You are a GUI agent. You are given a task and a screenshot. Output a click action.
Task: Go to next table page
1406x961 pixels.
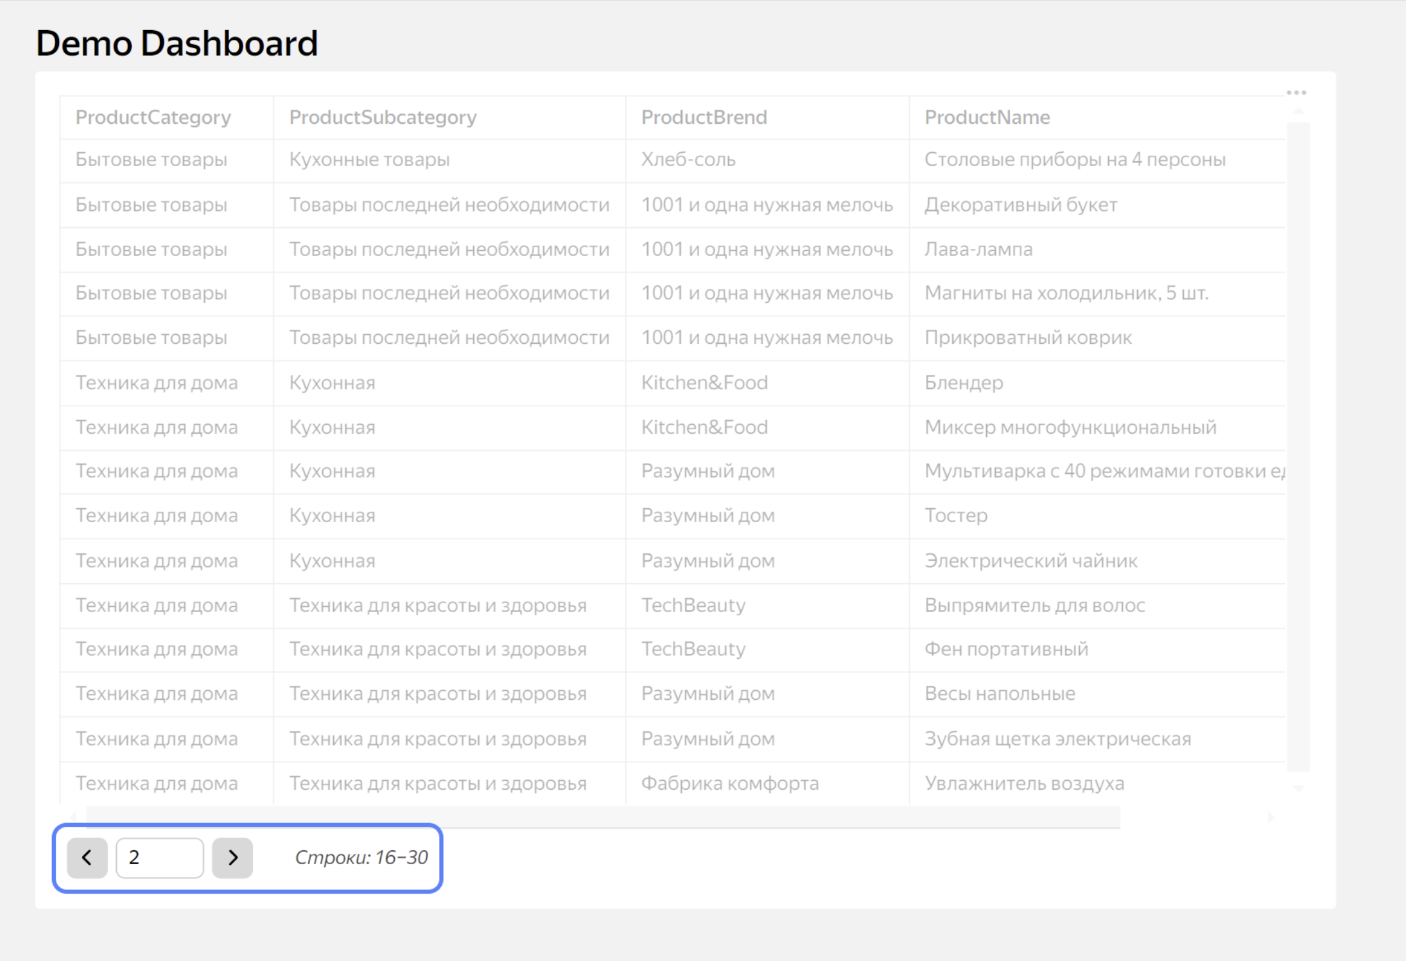(232, 858)
